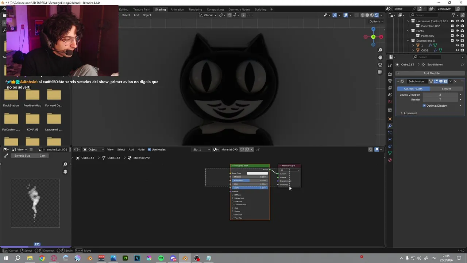Click the fake user shield icon for Material.090
This screenshot has width=467, height=263.
pos(242,149)
